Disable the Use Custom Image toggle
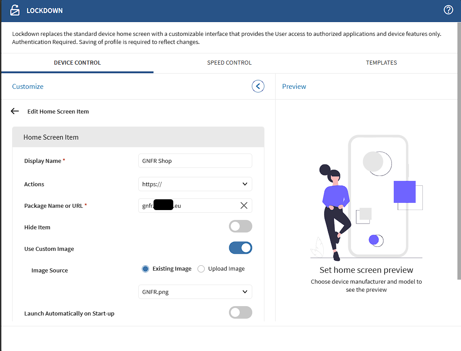461x351 pixels. [240, 248]
